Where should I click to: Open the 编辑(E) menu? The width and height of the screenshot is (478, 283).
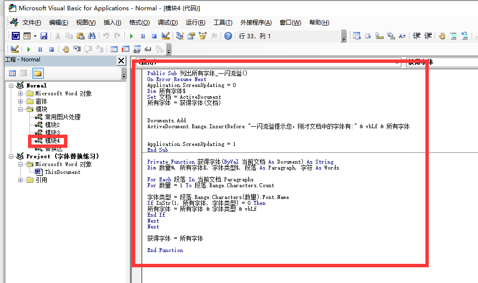point(59,23)
